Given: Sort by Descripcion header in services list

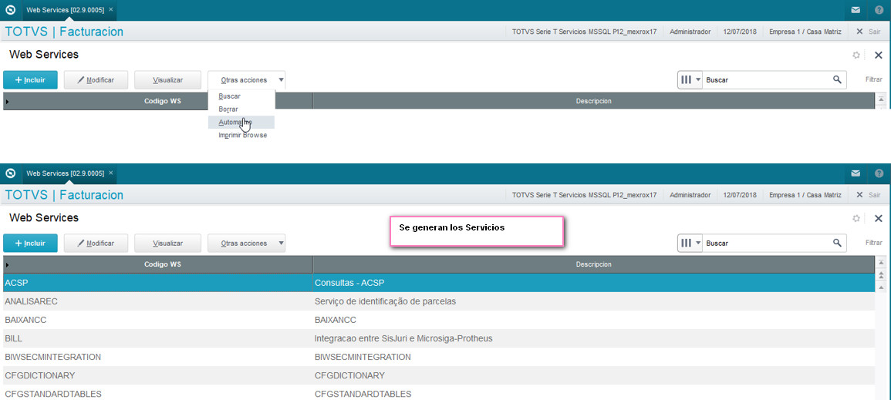Looking at the screenshot, I should (593, 265).
